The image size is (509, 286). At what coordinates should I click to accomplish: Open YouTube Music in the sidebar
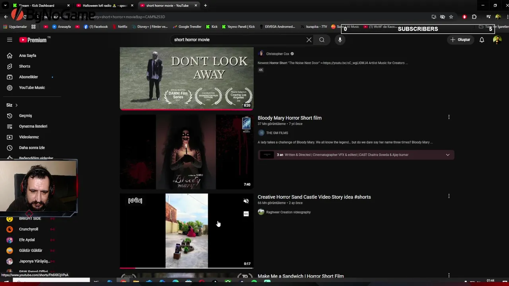point(32,88)
